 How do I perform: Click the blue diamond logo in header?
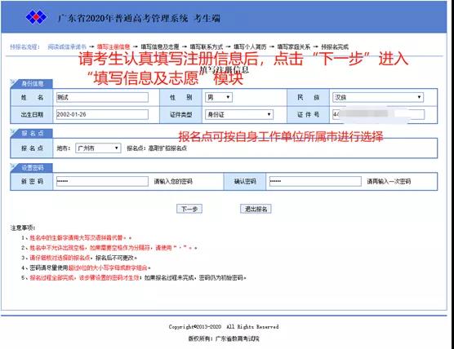36,17
